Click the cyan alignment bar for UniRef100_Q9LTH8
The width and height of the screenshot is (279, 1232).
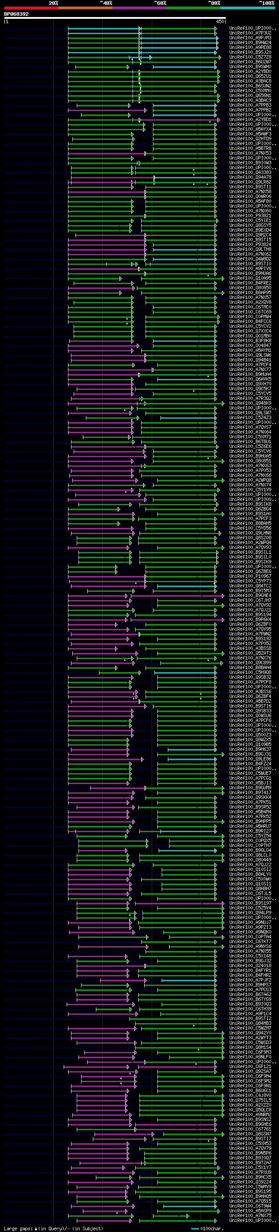click(185, 250)
